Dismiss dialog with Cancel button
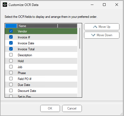The height and width of the screenshot is (116, 124). pos(72,108)
